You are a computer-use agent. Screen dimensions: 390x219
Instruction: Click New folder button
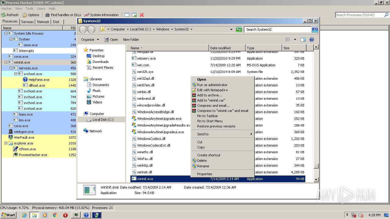point(131,40)
